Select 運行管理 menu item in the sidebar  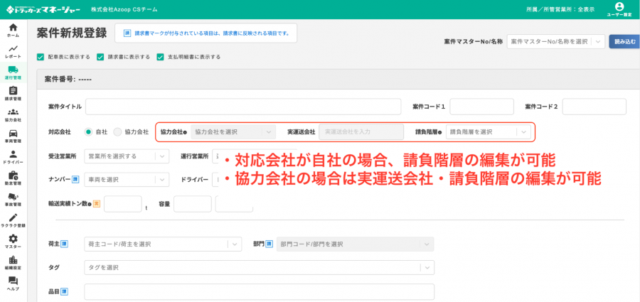[13, 72]
